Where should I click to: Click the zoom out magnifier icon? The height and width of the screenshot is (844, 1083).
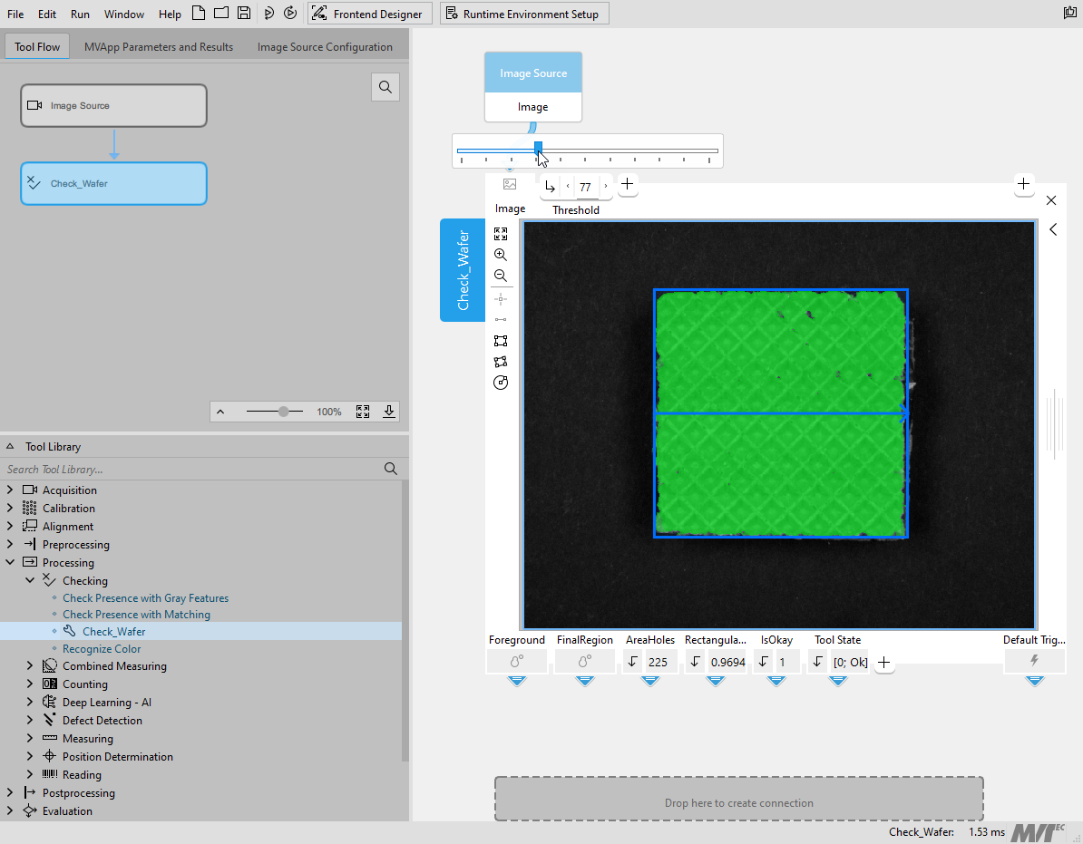(501, 276)
